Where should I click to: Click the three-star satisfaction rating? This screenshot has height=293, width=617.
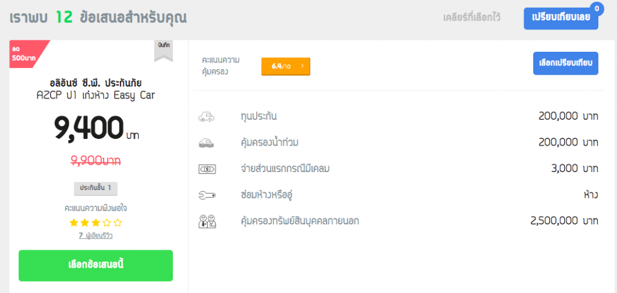(96, 223)
